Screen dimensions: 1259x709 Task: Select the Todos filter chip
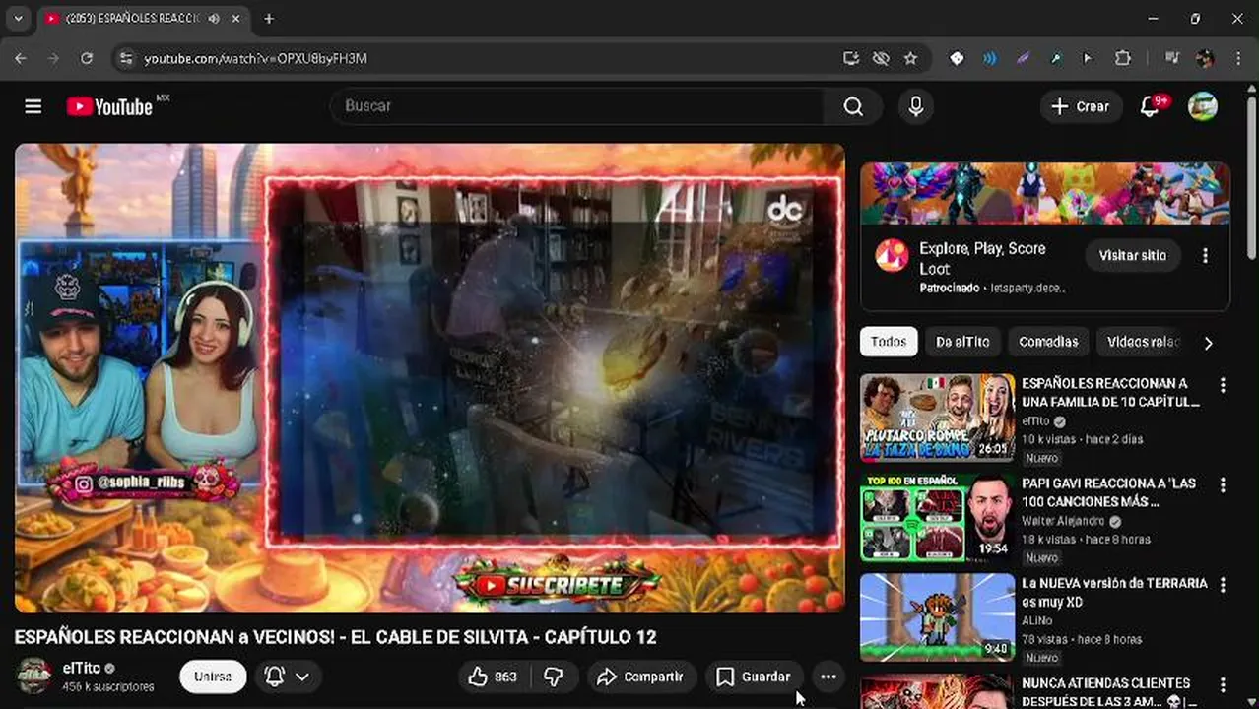click(889, 342)
